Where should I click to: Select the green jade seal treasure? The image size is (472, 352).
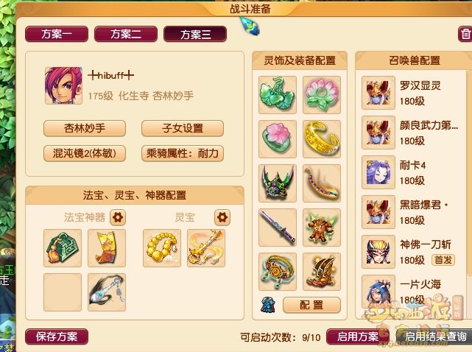click(63, 248)
